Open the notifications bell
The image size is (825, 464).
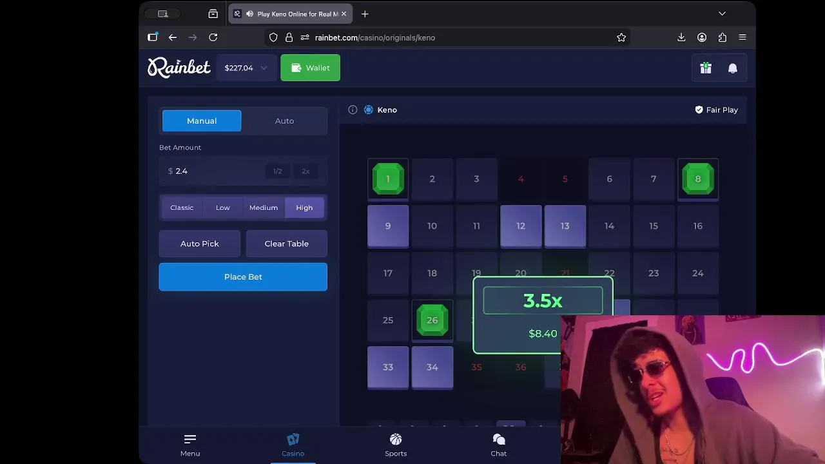733,68
